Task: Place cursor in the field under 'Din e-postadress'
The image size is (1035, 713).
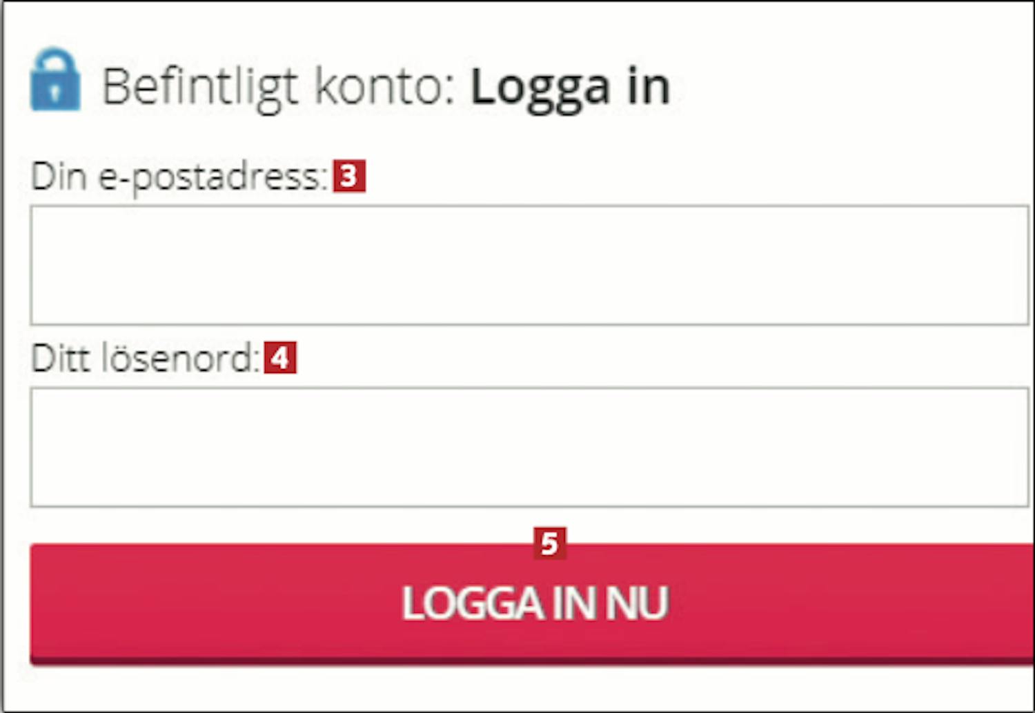Action: [x=529, y=265]
